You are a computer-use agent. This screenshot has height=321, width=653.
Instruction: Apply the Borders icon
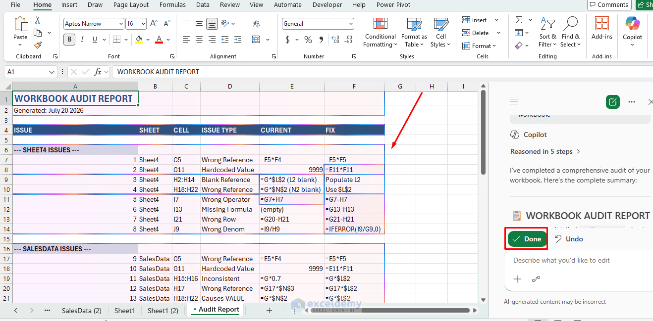(x=116, y=40)
